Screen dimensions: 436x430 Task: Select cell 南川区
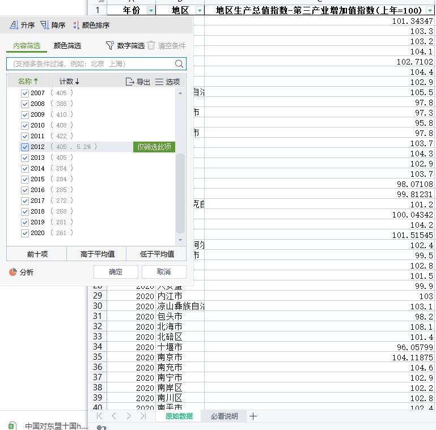click(180, 398)
